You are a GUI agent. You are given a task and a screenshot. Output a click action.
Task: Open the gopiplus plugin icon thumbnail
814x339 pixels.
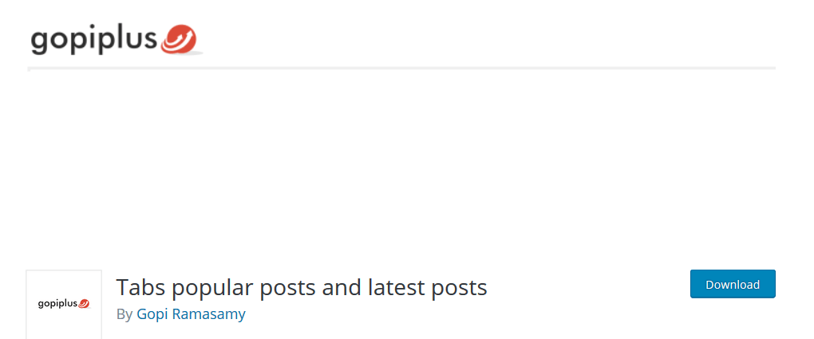coord(64,304)
